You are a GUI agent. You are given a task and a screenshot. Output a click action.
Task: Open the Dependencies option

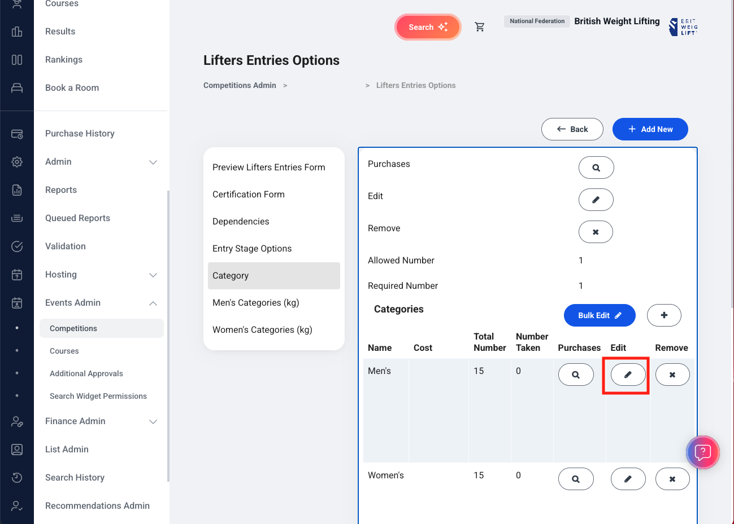(x=274, y=222)
